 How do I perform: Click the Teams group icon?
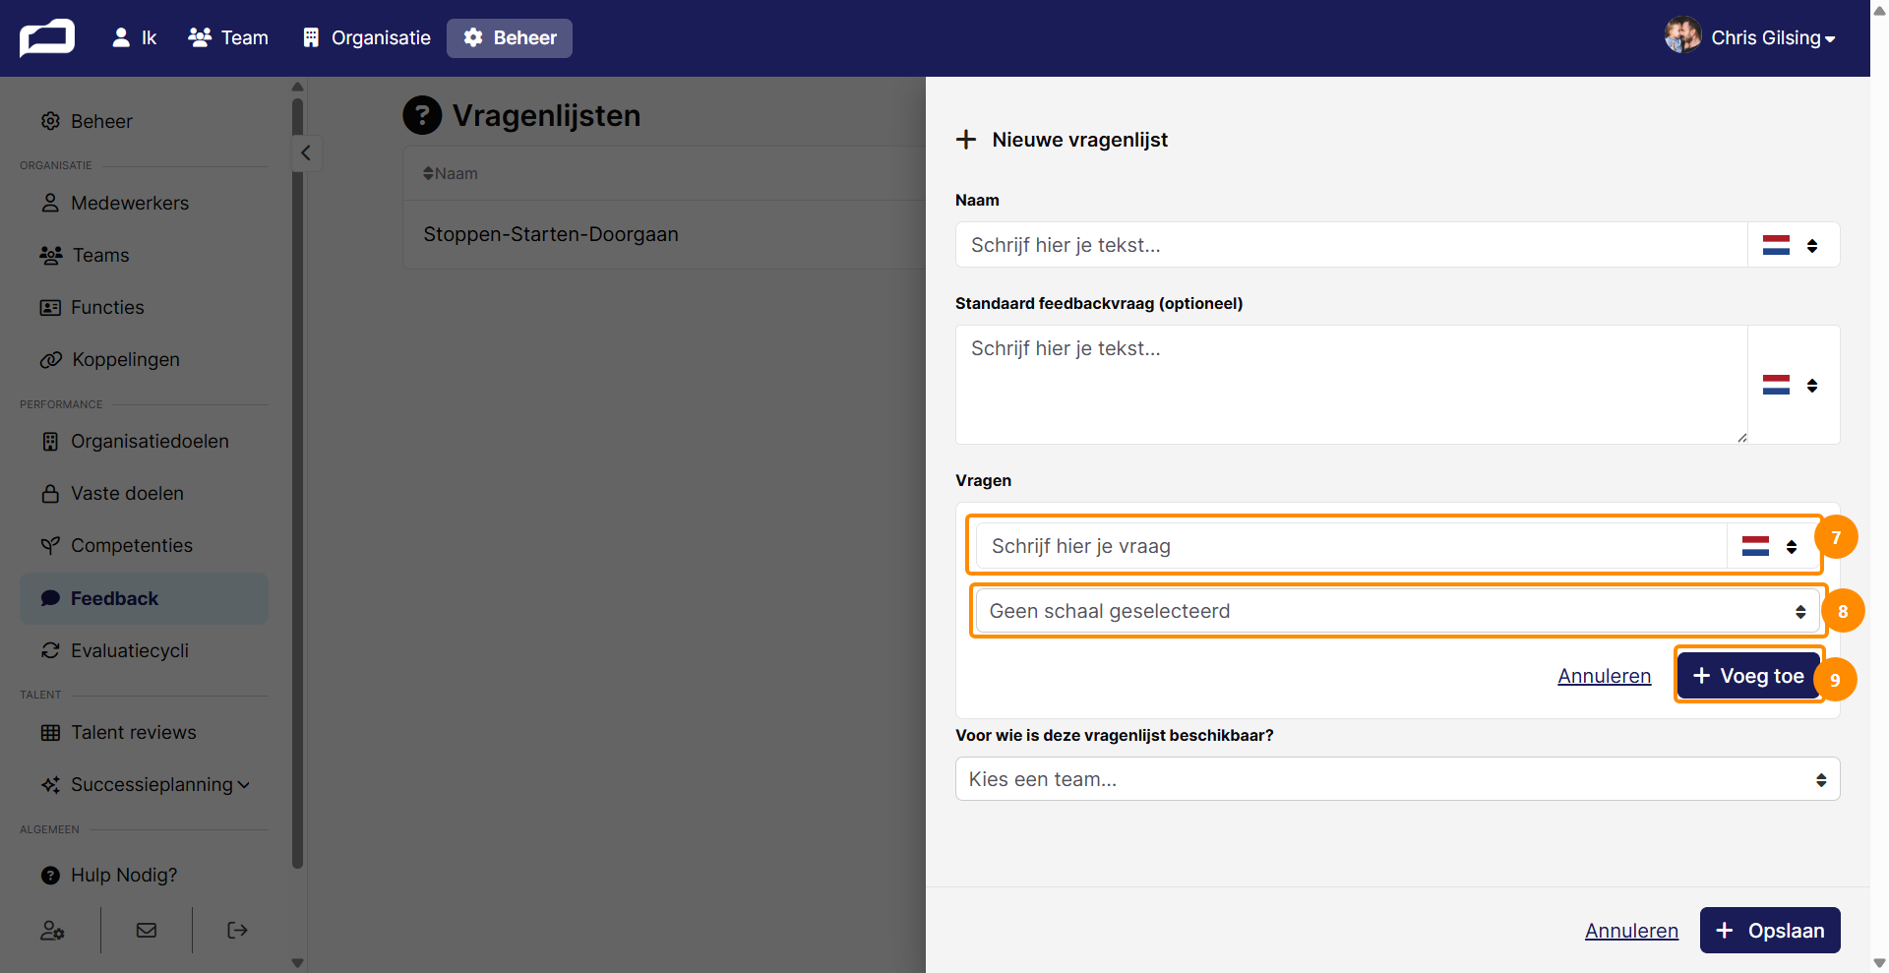tap(51, 255)
